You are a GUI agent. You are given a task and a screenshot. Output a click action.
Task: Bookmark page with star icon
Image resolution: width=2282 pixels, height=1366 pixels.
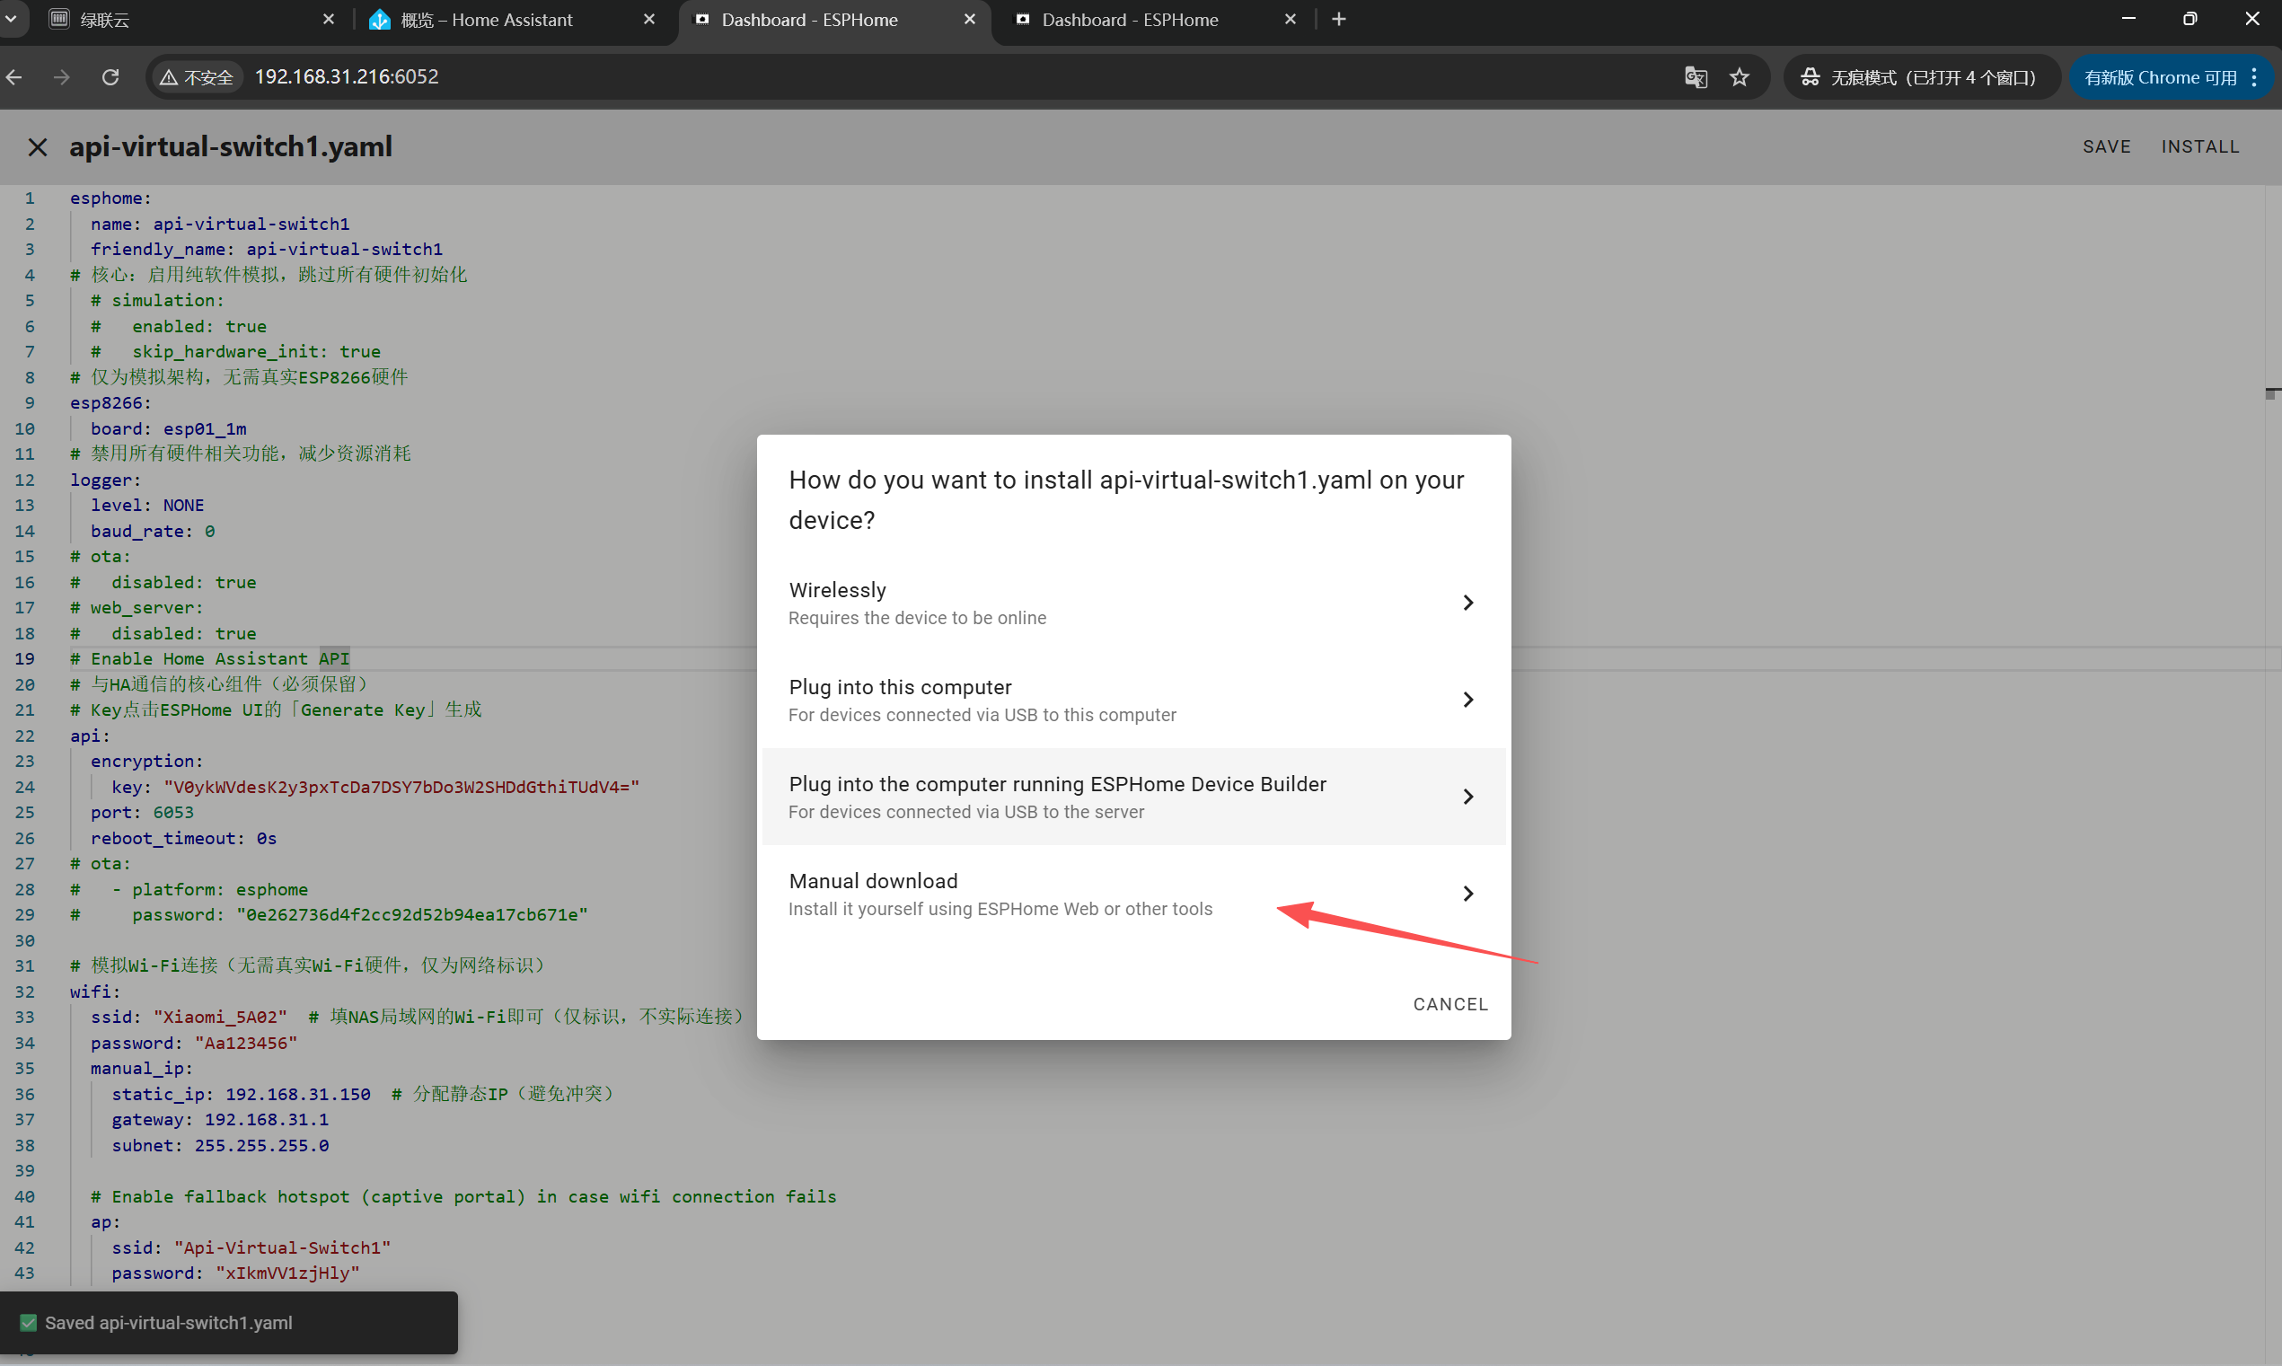coord(1738,77)
